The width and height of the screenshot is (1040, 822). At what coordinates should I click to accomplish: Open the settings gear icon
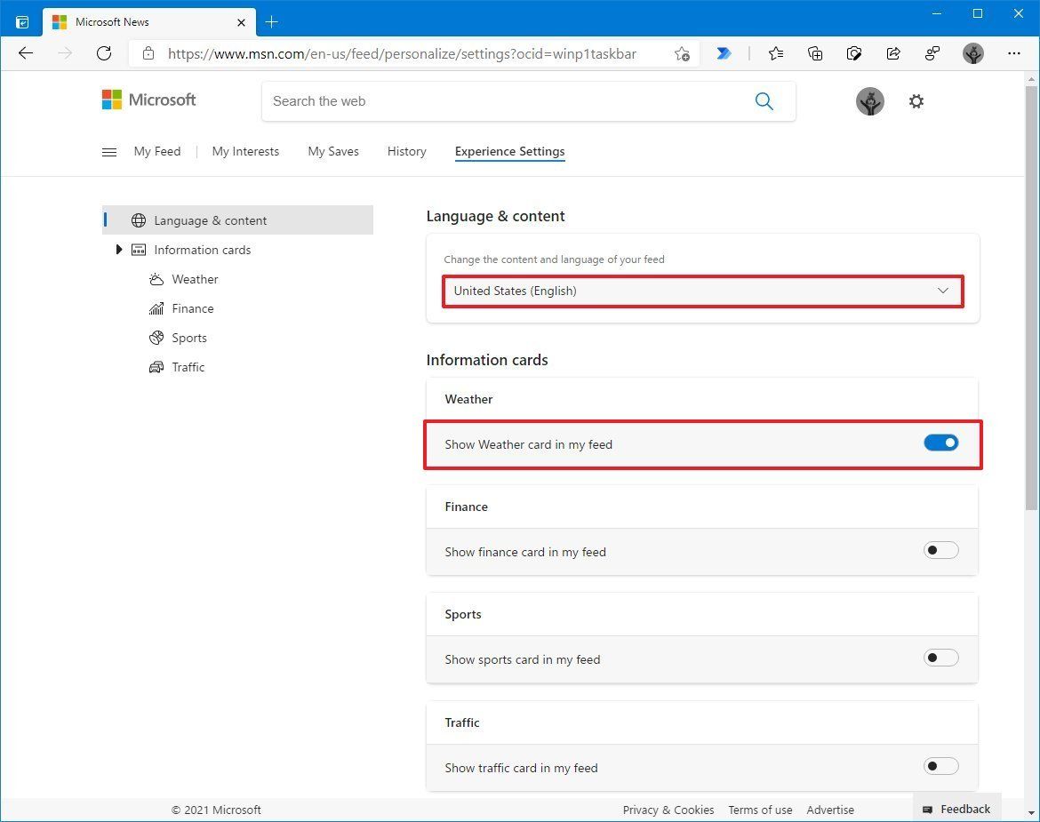[916, 100]
